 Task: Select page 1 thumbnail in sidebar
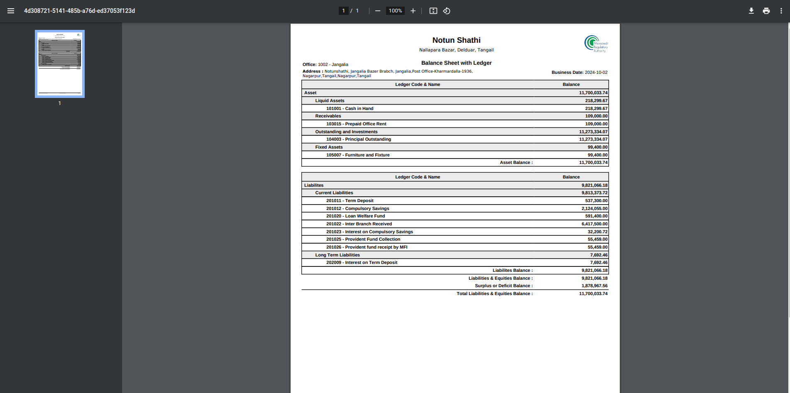60,64
